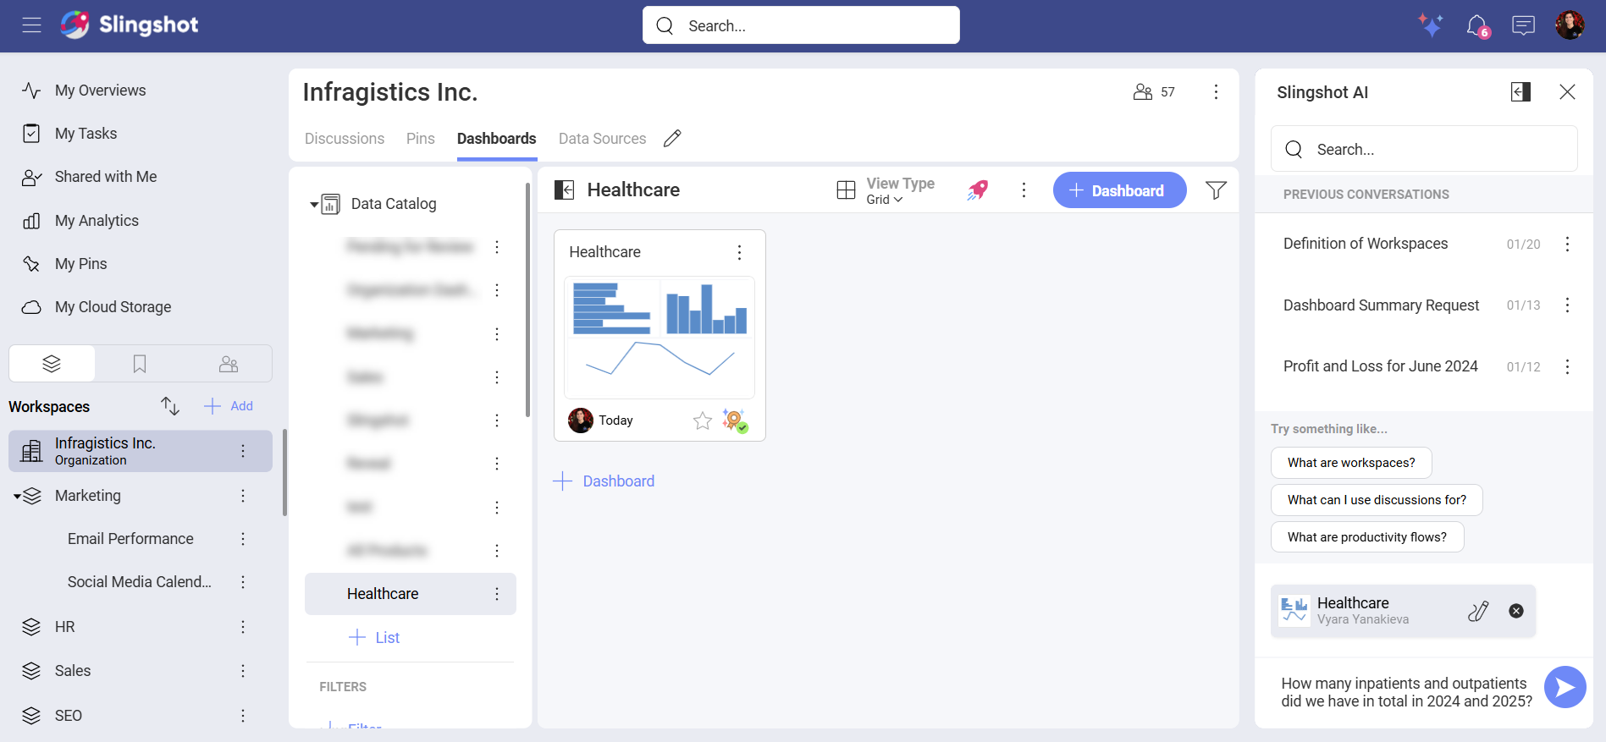This screenshot has width=1606, height=742.
Task: Collapse the Data Catalog tree arrow
Action: click(314, 205)
